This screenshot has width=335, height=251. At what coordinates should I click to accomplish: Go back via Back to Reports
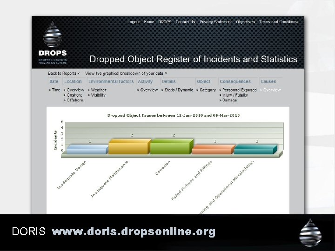(64, 73)
